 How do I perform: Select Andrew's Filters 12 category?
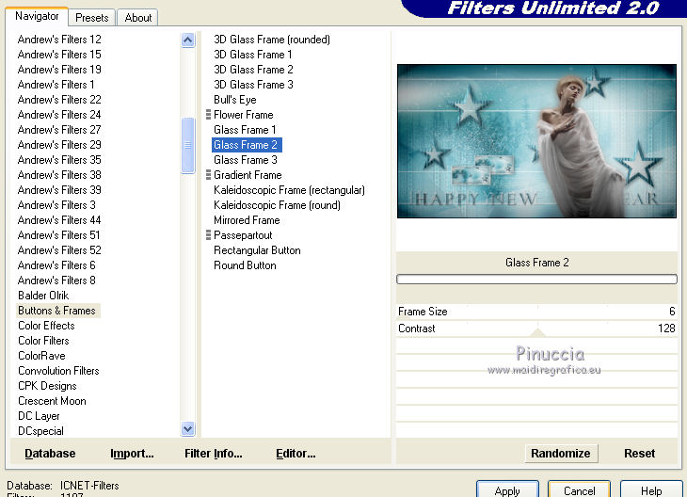(59, 40)
